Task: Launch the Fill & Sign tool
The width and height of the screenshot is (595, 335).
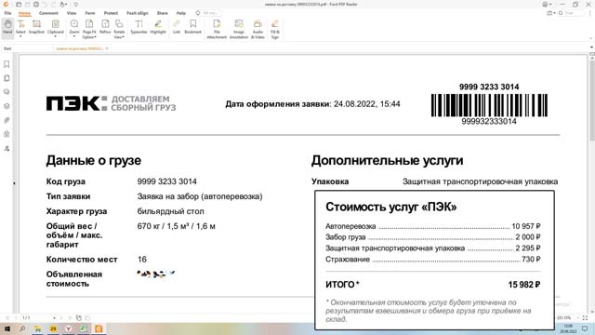Action: [x=275, y=29]
